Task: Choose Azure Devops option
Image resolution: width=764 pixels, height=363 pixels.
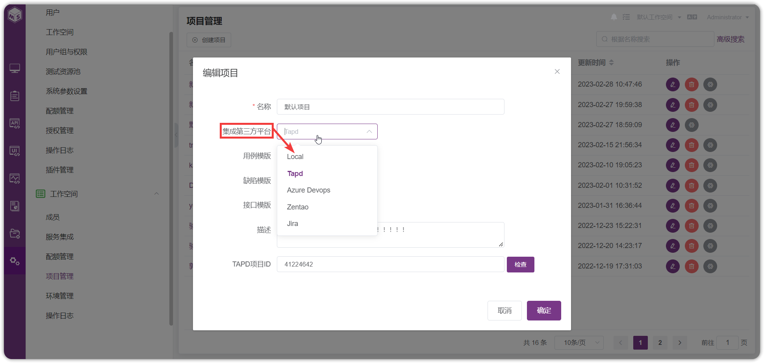Action: point(327,190)
